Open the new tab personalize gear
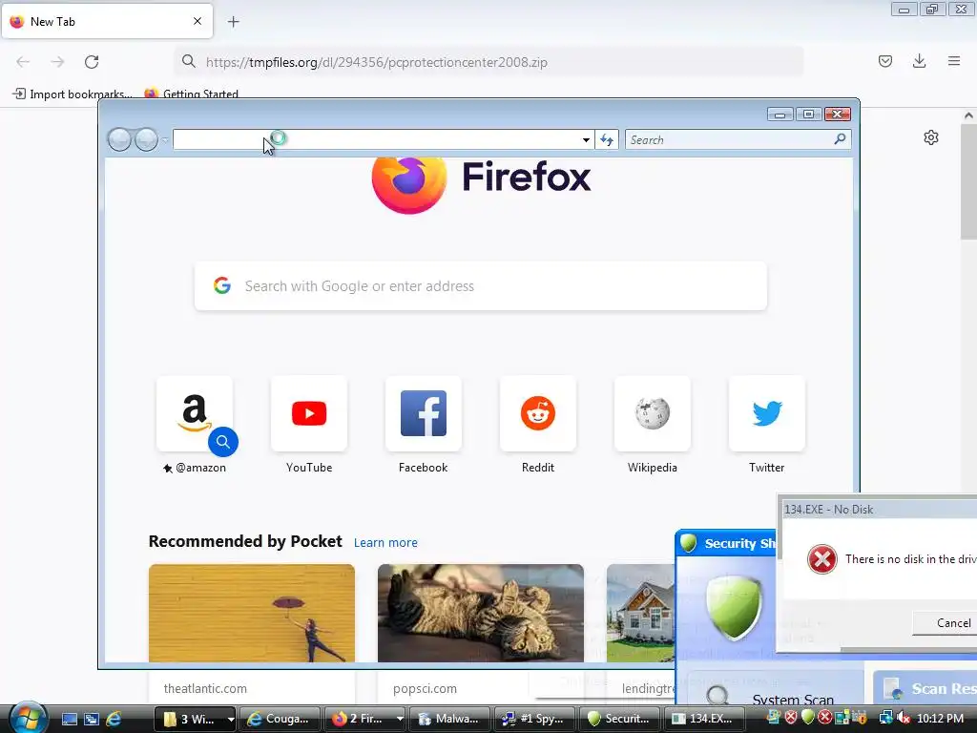Image resolution: width=977 pixels, height=733 pixels. click(x=931, y=137)
